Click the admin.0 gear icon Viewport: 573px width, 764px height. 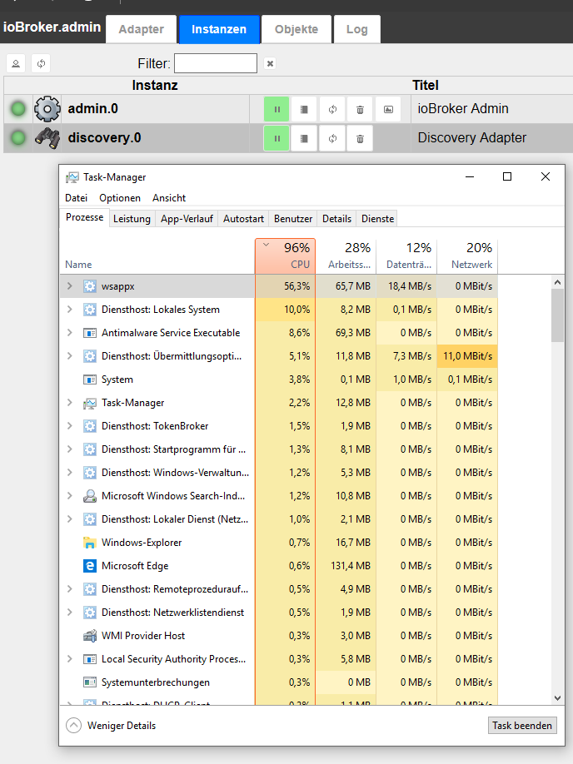coord(47,109)
